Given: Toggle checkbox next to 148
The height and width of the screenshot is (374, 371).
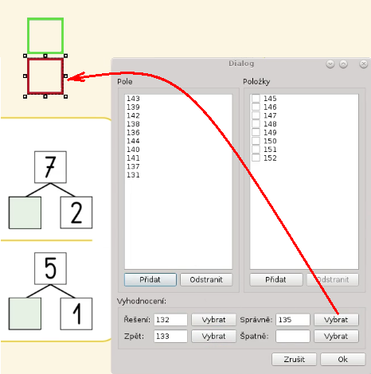Looking at the screenshot, I should click(256, 123).
